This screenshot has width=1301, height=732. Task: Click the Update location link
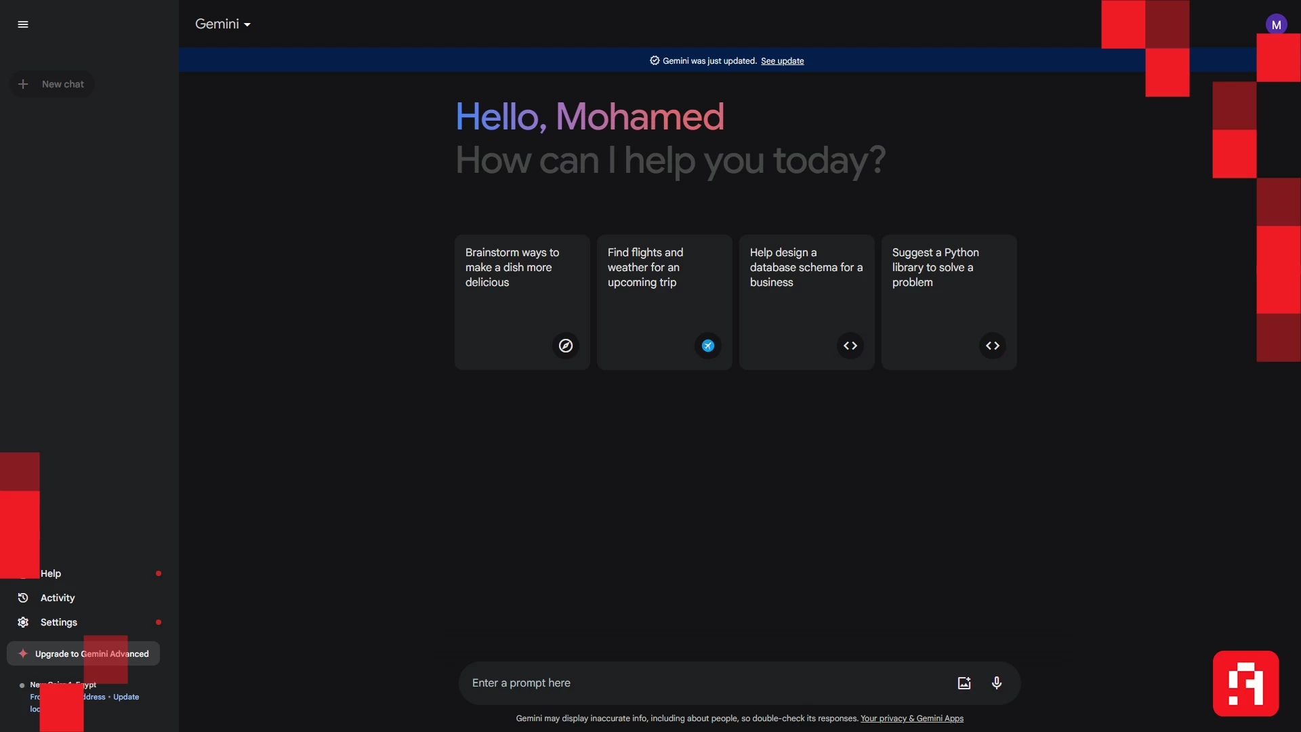(126, 697)
